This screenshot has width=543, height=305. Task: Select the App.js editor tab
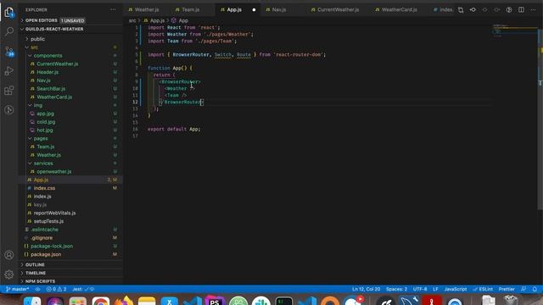[x=234, y=9]
